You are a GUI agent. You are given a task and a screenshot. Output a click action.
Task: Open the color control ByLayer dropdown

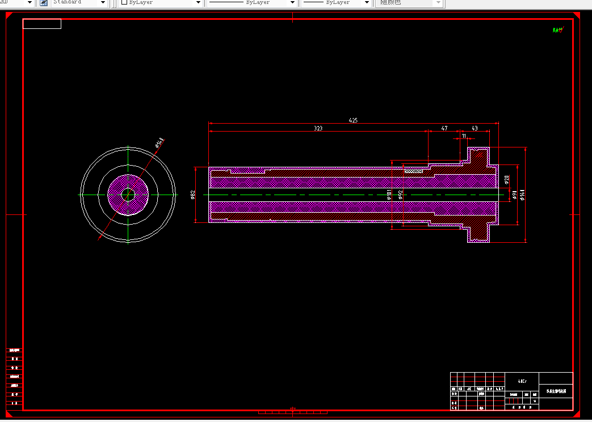coord(198,3)
